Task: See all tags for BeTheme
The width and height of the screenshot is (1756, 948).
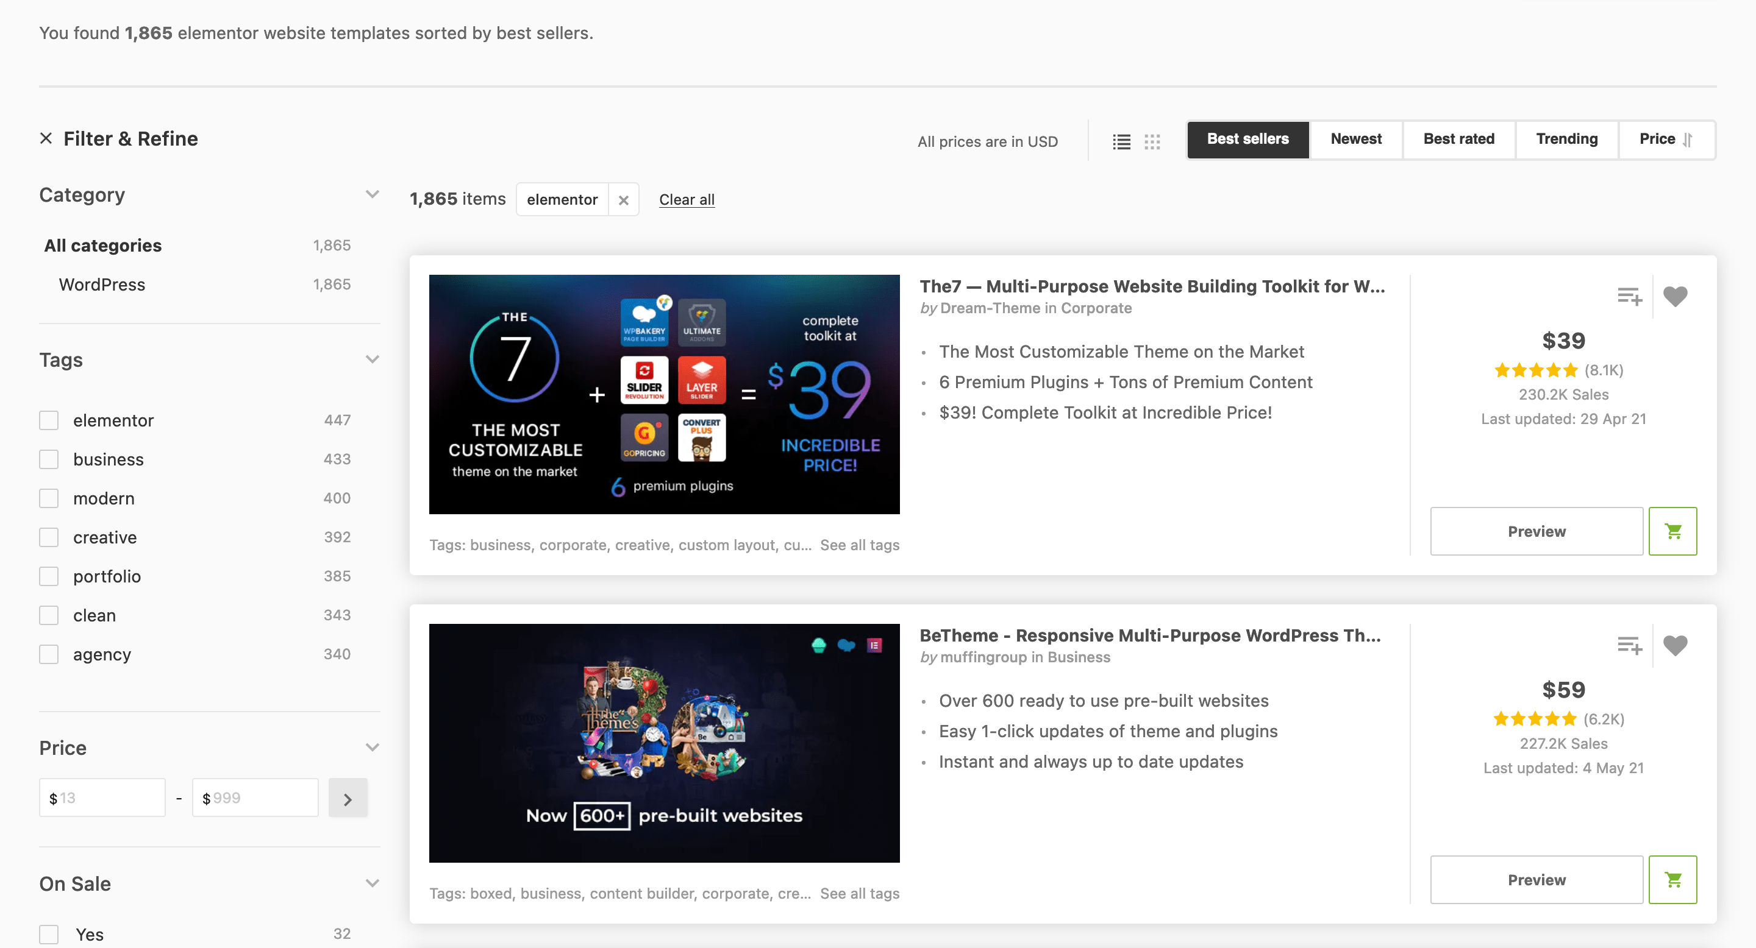Action: point(860,894)
